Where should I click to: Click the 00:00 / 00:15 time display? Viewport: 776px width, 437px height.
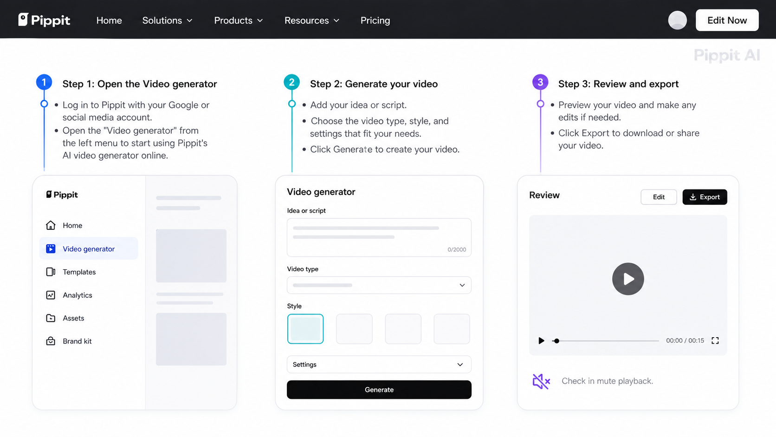pyautogui.click(x=685, y=340)
